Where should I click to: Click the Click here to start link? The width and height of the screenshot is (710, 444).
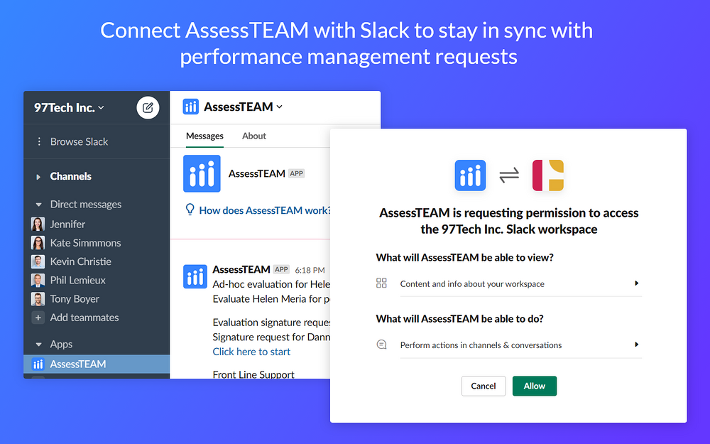click(251, 352)
